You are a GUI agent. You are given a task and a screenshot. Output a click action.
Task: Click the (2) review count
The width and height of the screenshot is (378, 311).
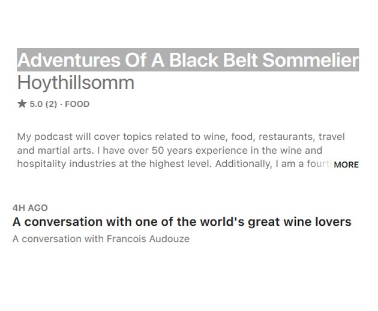click(x=52, y=104)
